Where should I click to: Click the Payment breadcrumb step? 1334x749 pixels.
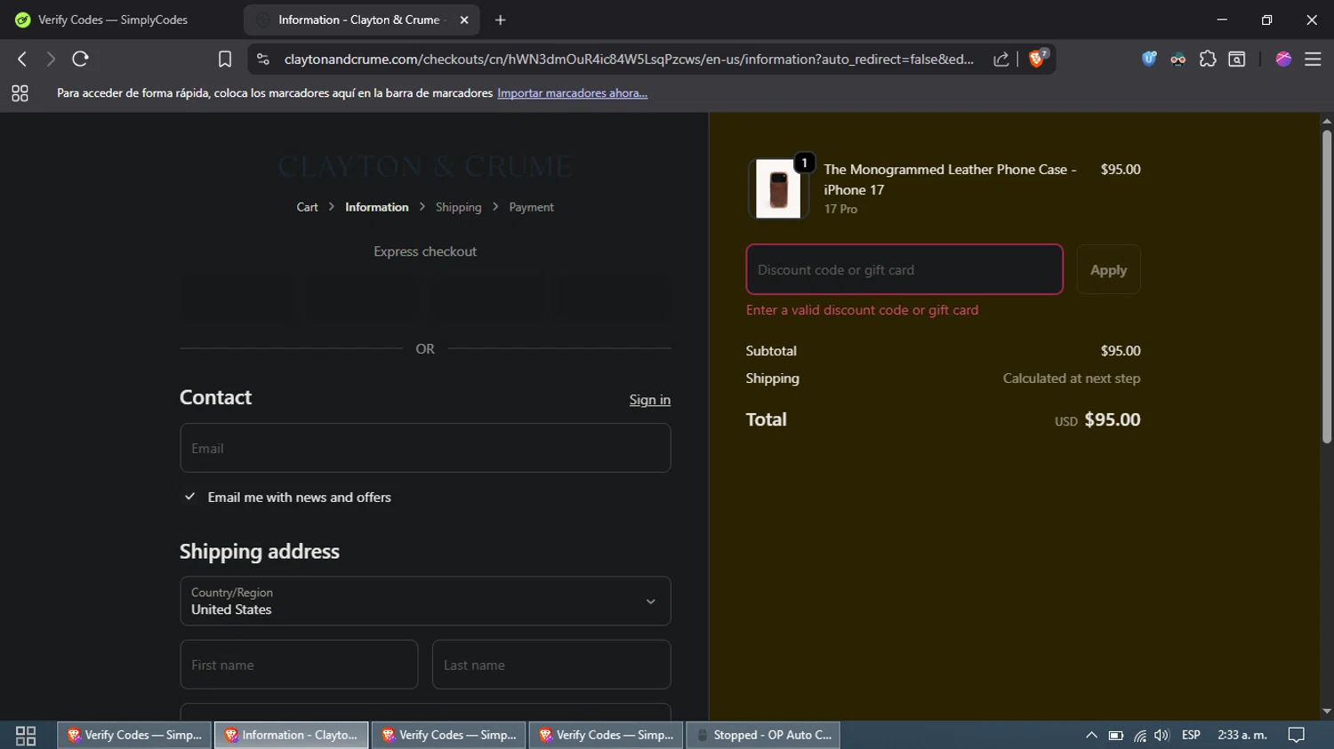click(x=531, y=207)
